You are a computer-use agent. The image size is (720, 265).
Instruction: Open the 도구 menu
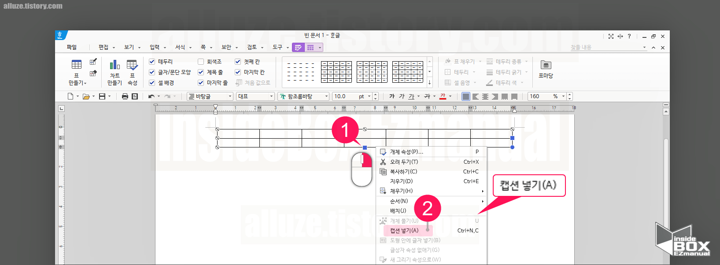[280, 48]
